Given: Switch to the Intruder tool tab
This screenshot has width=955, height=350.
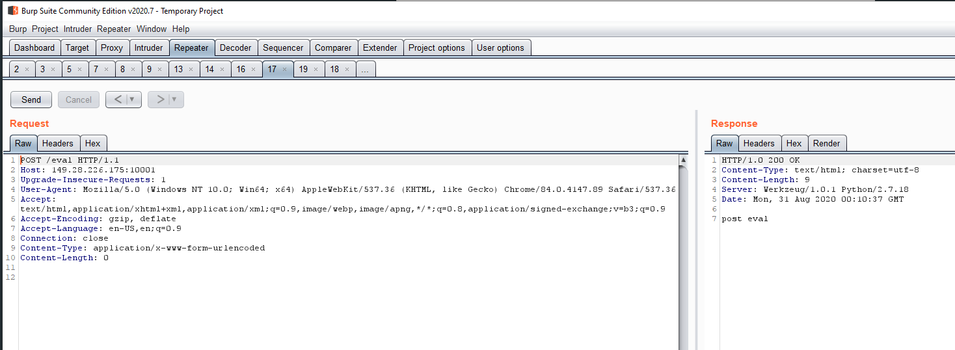Looking at the screenshot, I should pyautogui.click(x=149, y=47).
